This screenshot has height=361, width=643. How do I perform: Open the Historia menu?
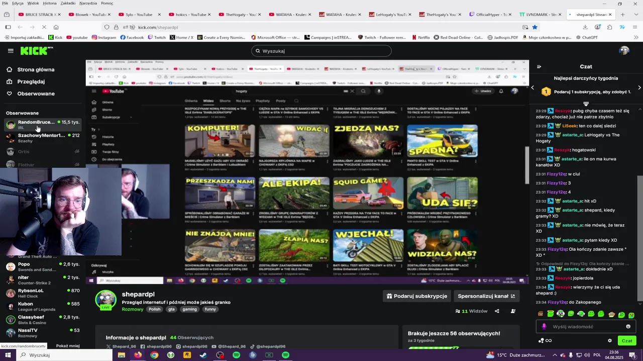pos(50,4)
